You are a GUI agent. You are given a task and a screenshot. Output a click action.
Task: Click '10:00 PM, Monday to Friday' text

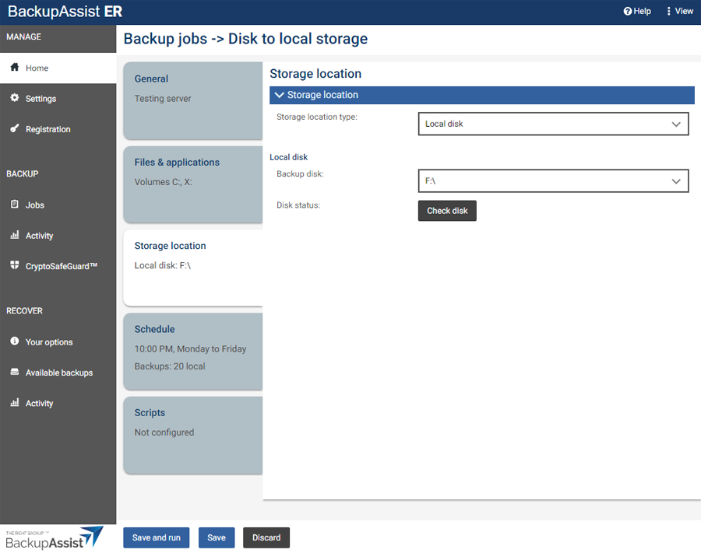[191, 349]
